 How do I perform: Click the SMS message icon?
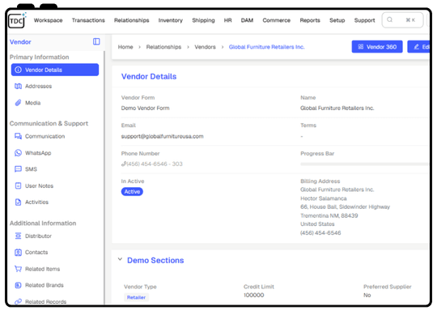point(18,169)
